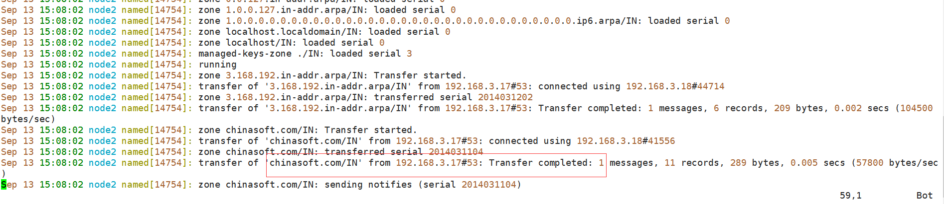
Task: Click 'managed-keys-zone' log entry text
Action: click(x=245, y=54)
